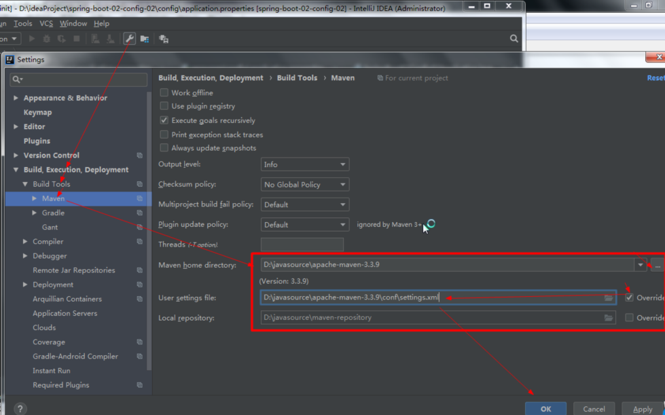Open the Output level dropdown

tap(304, 164)
